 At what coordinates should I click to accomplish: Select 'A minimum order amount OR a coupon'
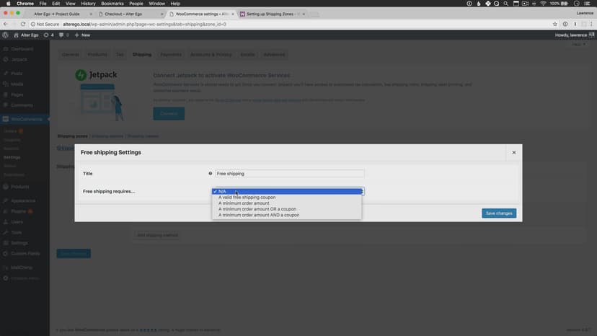[257, 209]
